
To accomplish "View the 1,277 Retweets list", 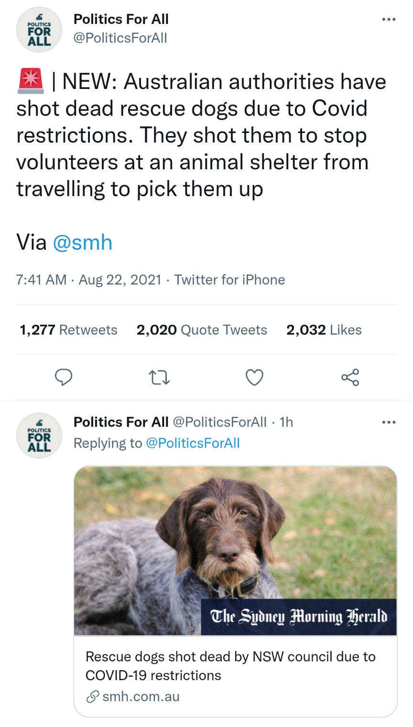I will pos(68,330).
